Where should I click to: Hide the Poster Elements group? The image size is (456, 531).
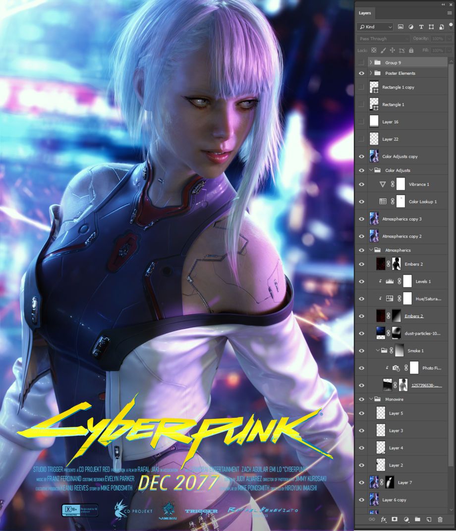tap(361, 73)
